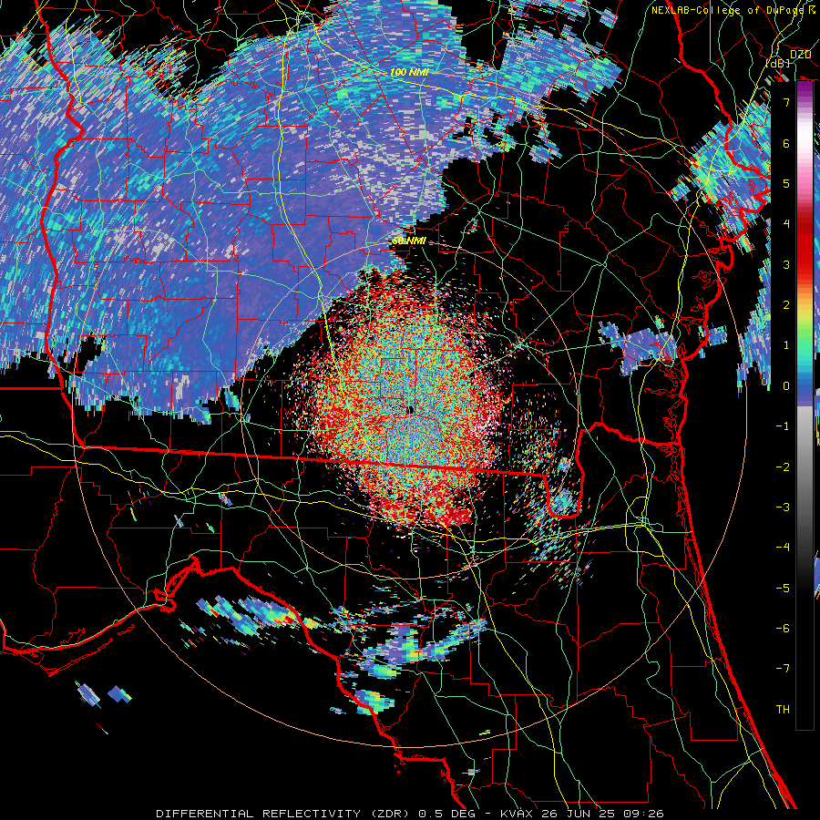Click the "0" value on the color scale

786,386
